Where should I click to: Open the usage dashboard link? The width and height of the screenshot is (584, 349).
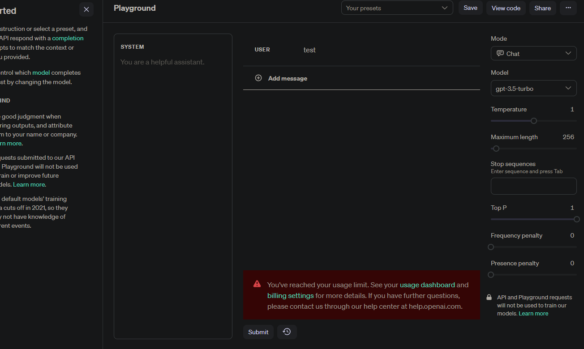point(427,285)
